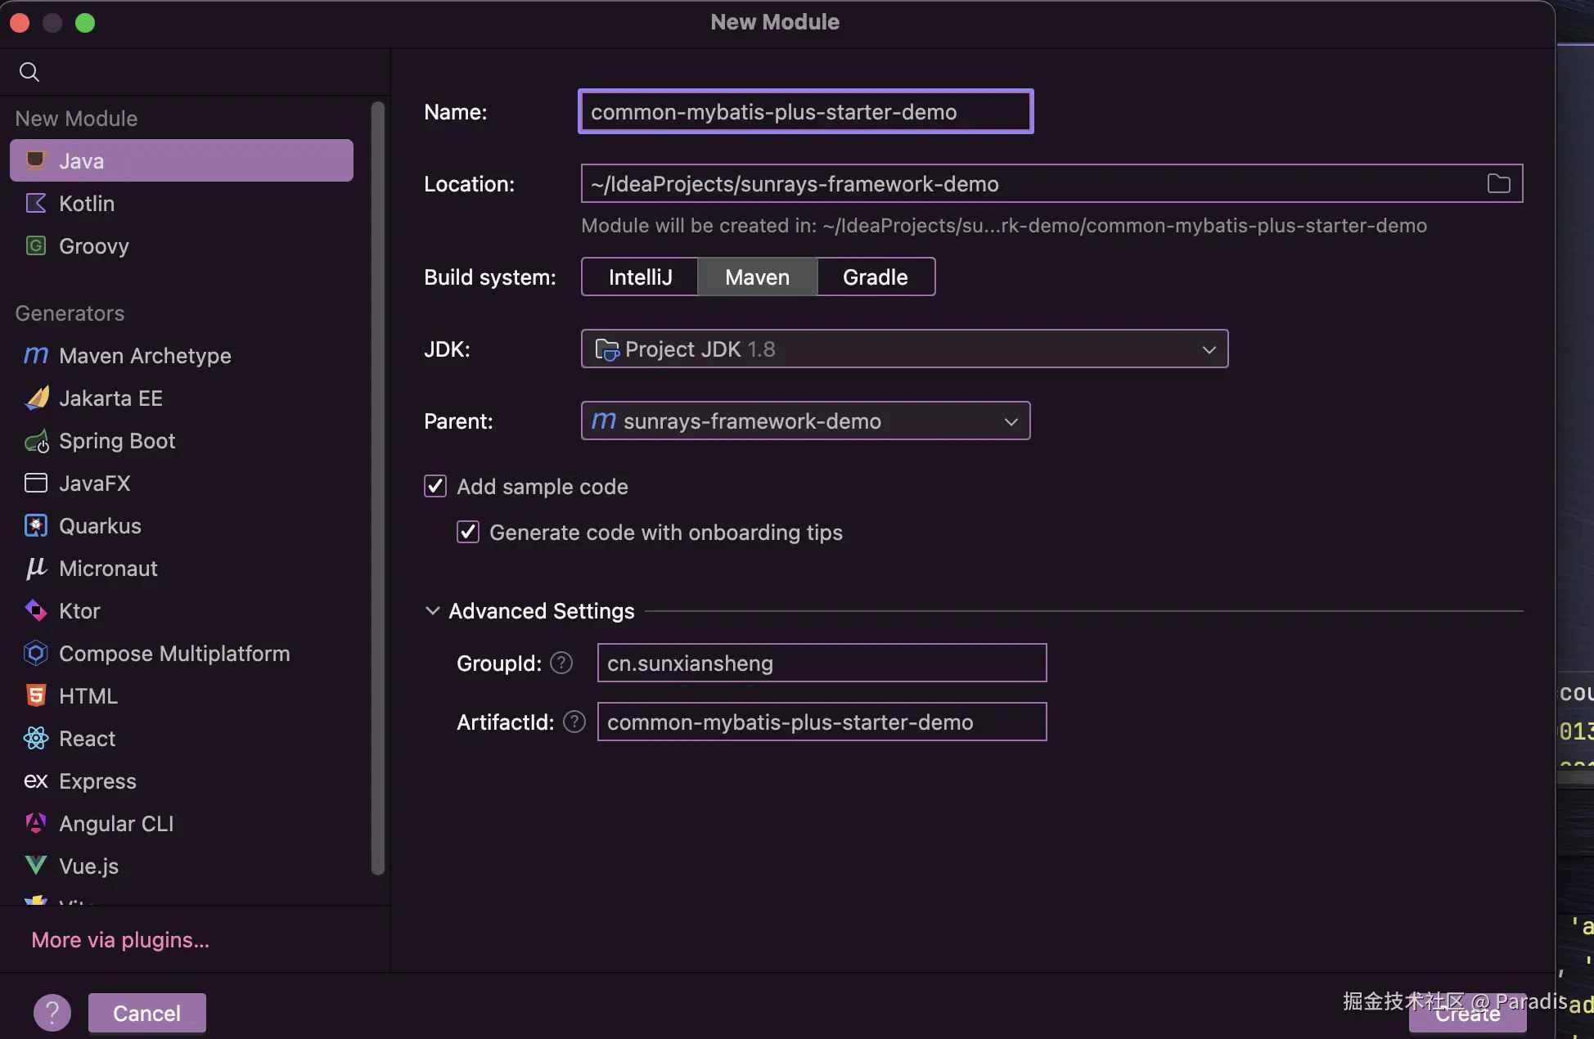The height and width of the screenshot is (1039, 1594).
Task: Select the Spring Boot generator
Action: (x=117, y=441)
